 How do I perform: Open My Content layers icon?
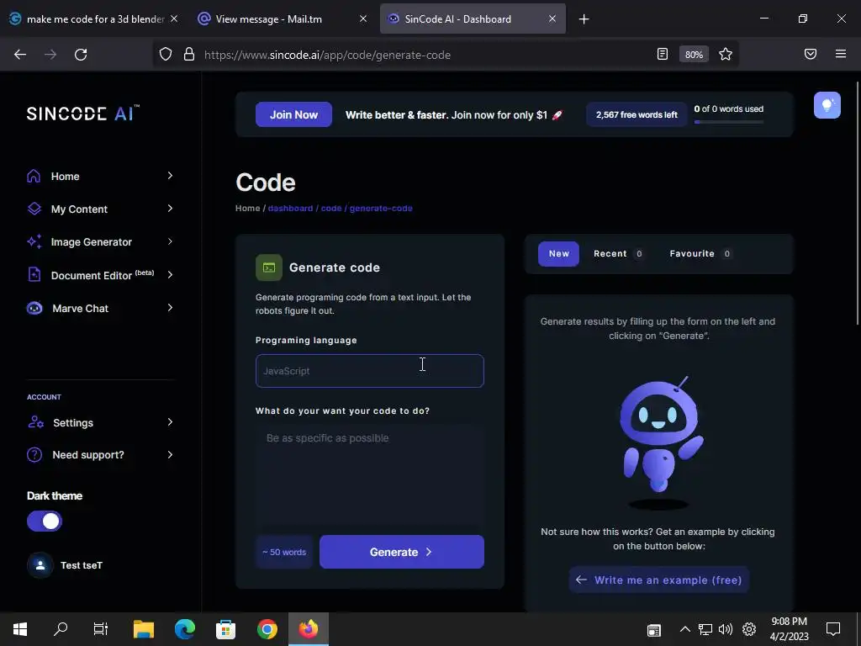(34, 209)
